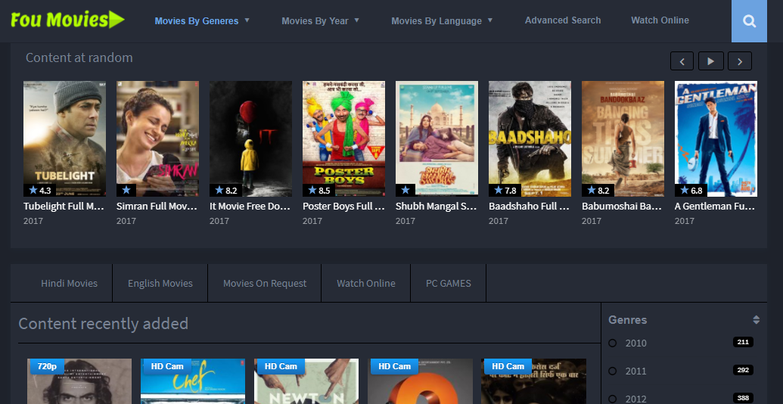
Task: Open the Tubelight poster thumbnail
Action: point(64,139)
